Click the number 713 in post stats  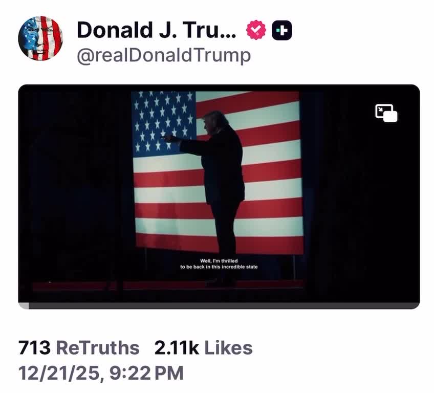click(x=35, y=348)
